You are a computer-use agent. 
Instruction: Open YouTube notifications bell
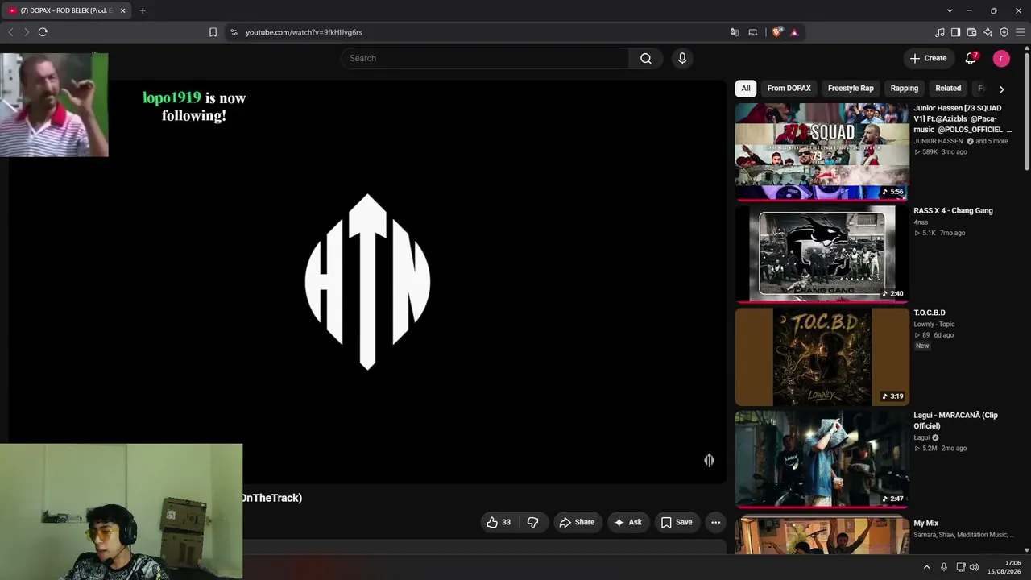(971, 58)
